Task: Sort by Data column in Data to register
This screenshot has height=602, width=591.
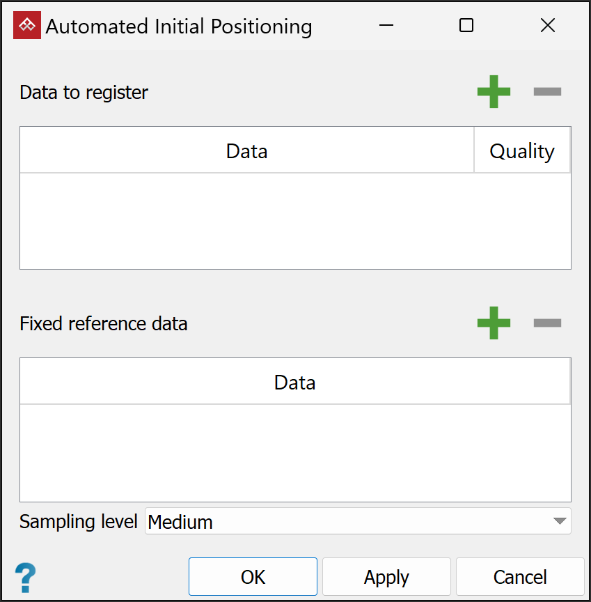Action: [x=246, y=150]
